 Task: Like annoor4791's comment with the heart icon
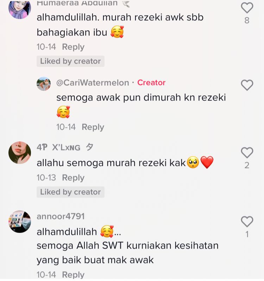[x=247, y=222]
